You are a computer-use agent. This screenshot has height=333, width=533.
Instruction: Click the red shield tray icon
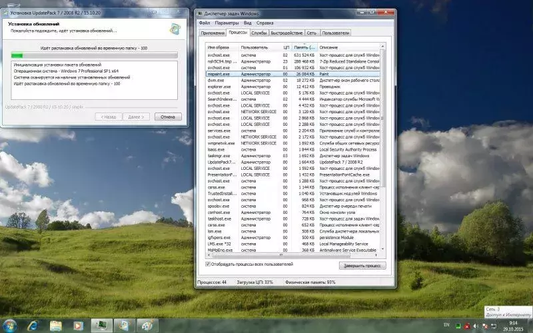[x=467, y=326]
